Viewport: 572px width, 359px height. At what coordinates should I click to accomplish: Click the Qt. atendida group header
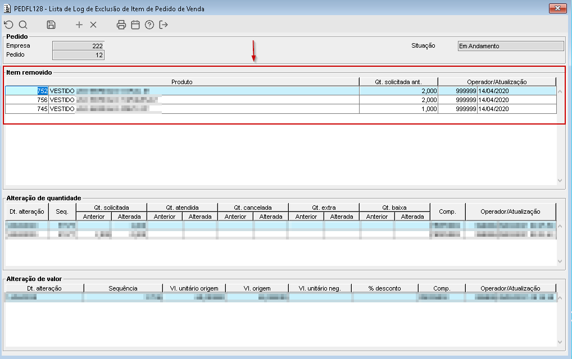click(x=182, y=208)
